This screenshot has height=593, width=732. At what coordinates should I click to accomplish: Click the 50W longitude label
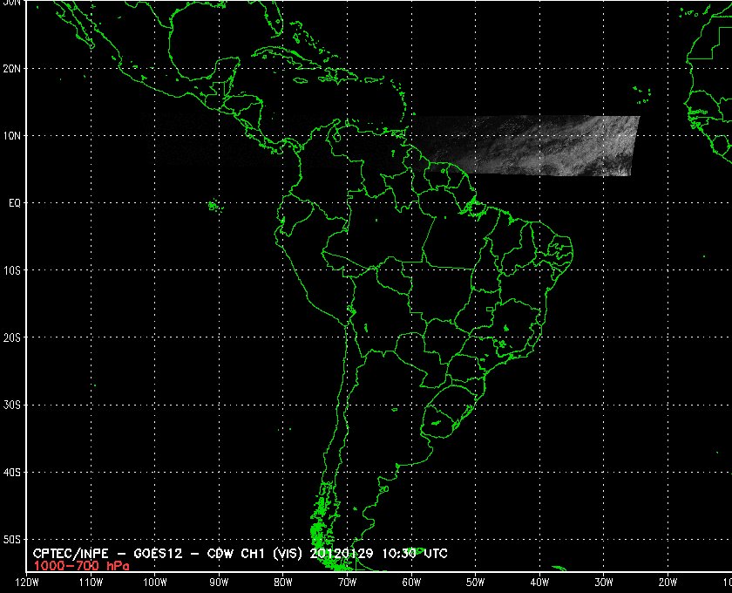click(475, 583)
